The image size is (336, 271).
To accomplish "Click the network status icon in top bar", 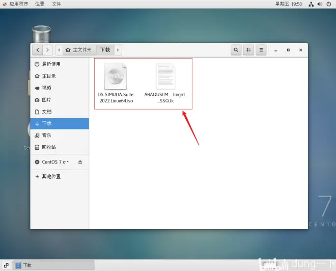I will pyautogui.click(x=311, y=4).
